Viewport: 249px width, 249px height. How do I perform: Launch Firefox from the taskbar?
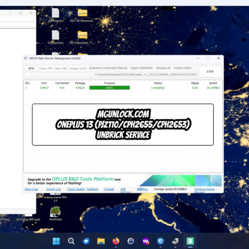pos(116,241)
